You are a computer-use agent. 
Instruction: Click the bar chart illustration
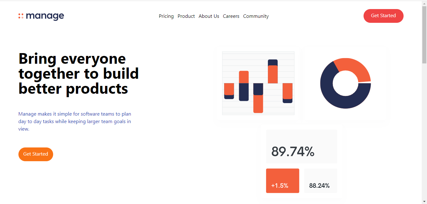[258, 83]
